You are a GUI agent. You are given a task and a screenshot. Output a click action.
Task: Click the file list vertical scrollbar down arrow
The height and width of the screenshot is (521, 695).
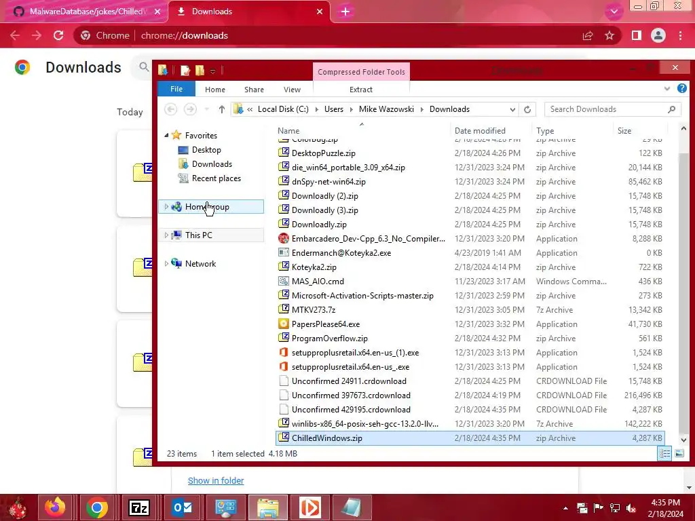click(683, 440)
